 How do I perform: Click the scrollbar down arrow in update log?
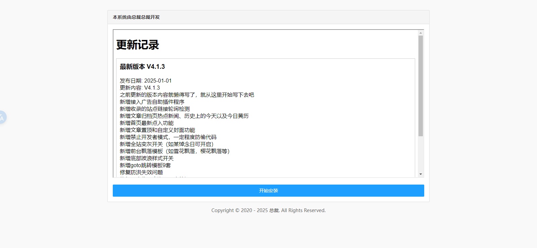[421, 174]
